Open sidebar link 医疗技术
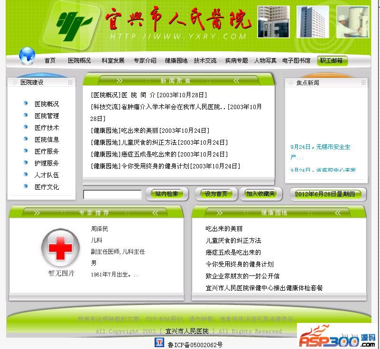This screenshot has height=349, width=380. [47, 128]
